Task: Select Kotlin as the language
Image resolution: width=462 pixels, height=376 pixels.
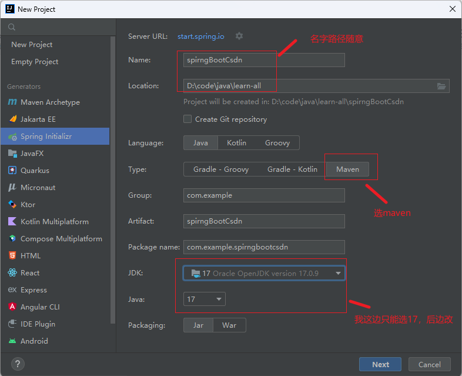Action: [x=237, y=143]
